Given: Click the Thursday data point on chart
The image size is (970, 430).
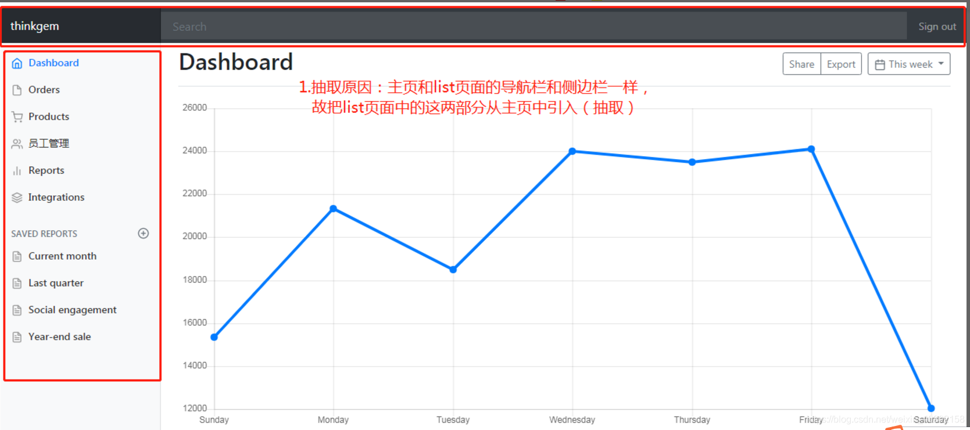Looking at the screenshot, I should tap(692, 162).
